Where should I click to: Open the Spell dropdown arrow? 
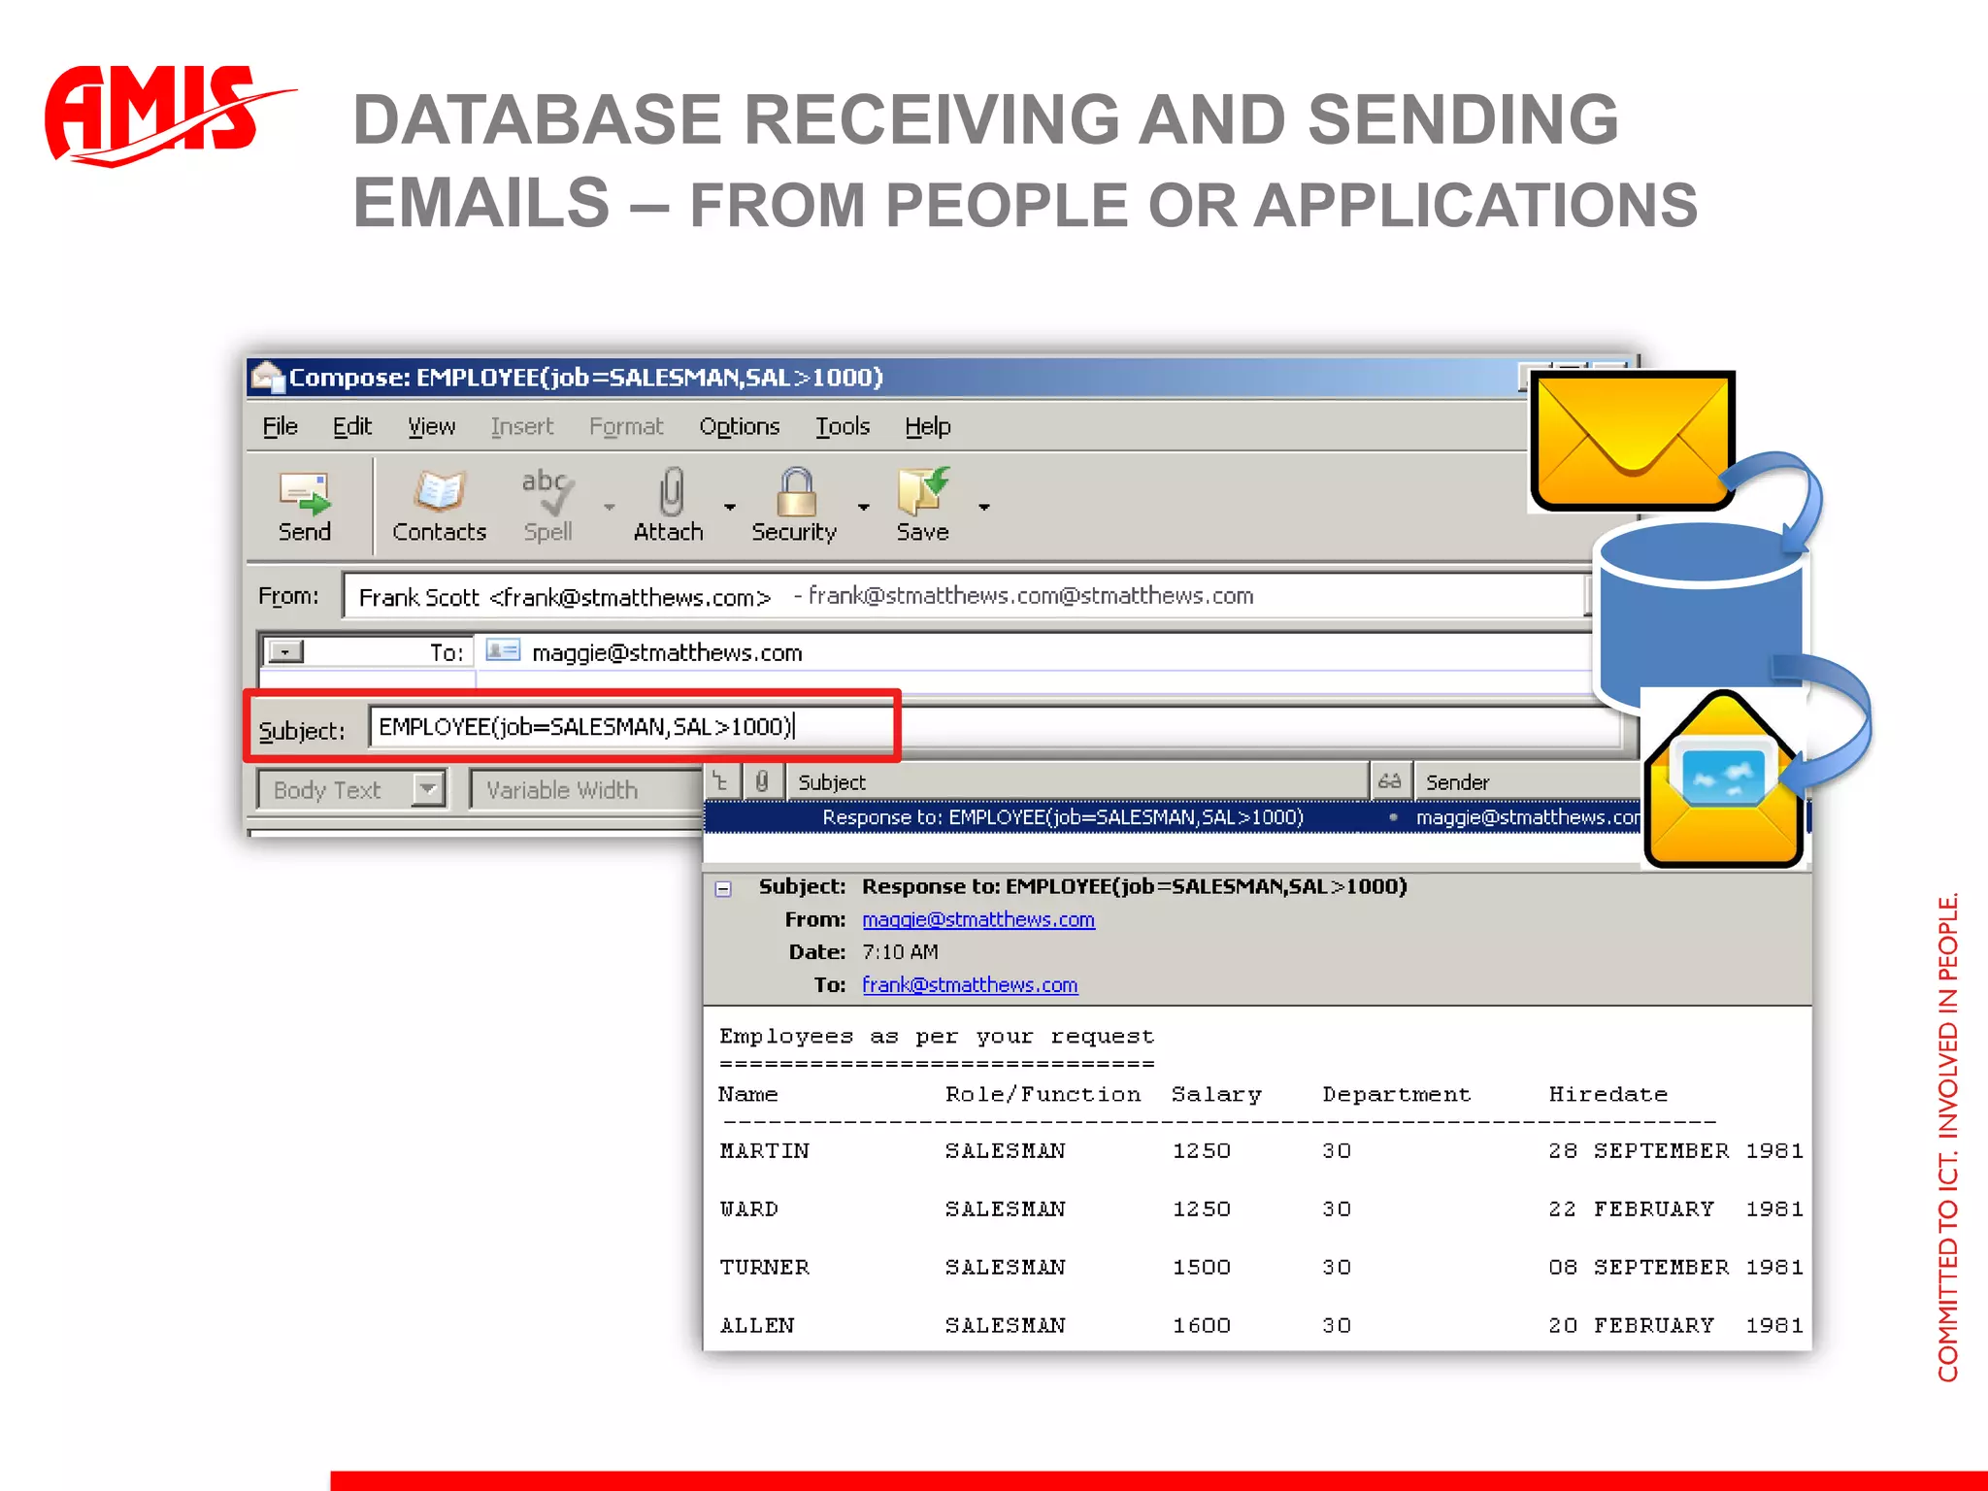[609, 507]
